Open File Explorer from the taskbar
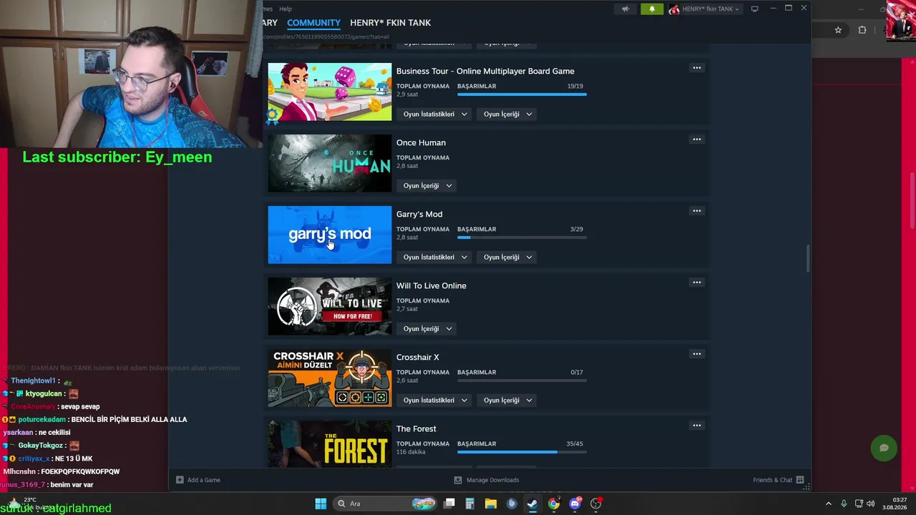916x515 pixels. click(491, 504)
